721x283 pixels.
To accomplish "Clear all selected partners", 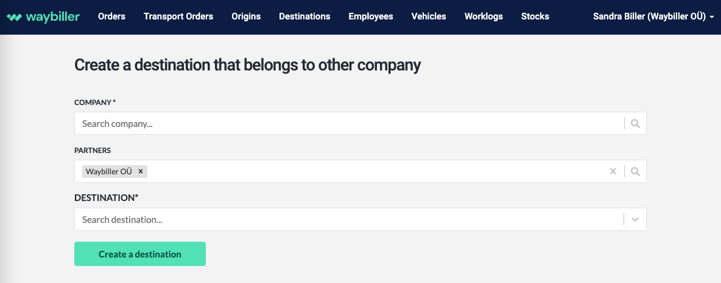I will tap(613, 171).
